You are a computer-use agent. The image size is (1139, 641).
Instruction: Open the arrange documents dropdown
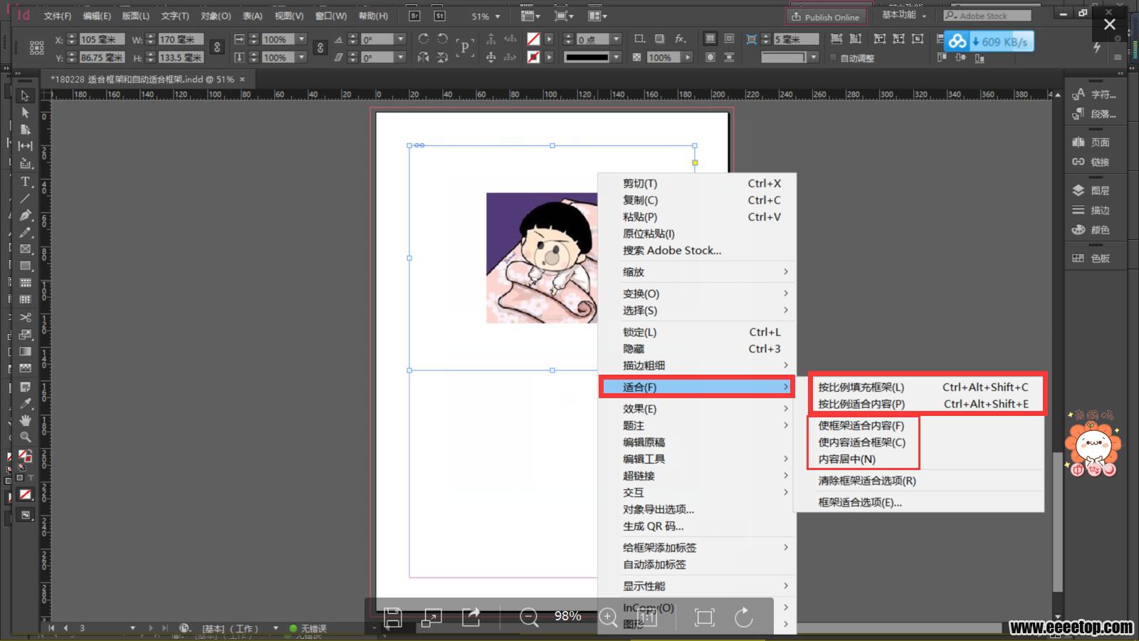point(597,15)
